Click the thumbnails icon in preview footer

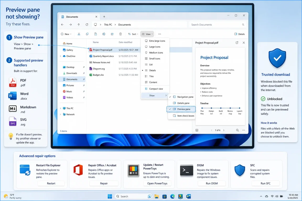pyautogui.click(x=197, y=130)
